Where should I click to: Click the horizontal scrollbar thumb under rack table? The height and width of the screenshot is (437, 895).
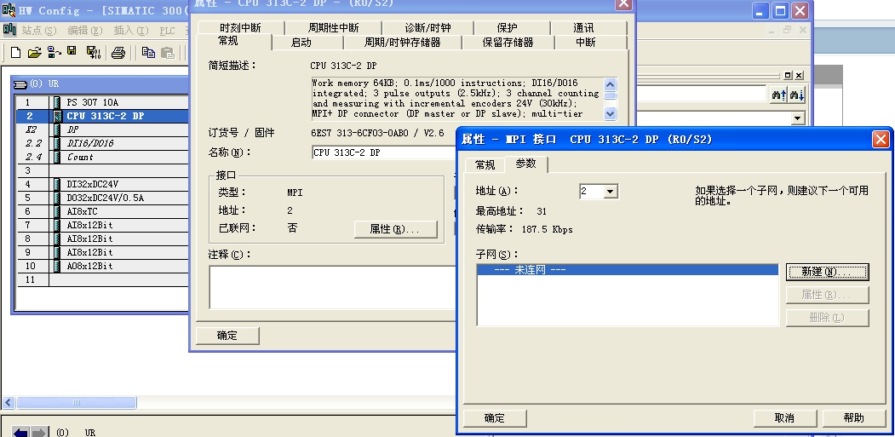coord(76,403)
